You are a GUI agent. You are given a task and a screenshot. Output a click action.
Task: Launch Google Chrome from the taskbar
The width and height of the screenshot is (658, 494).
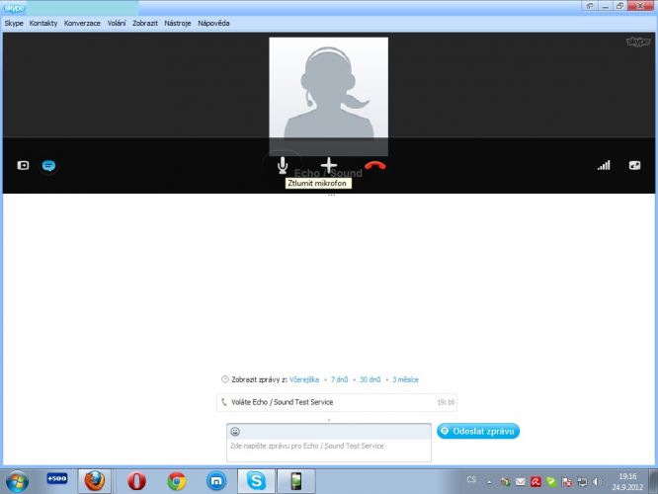177,481
